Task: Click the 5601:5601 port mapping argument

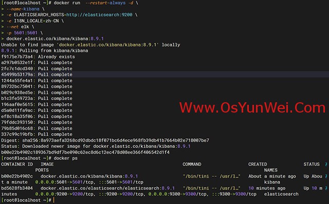Action: point(26,33)
